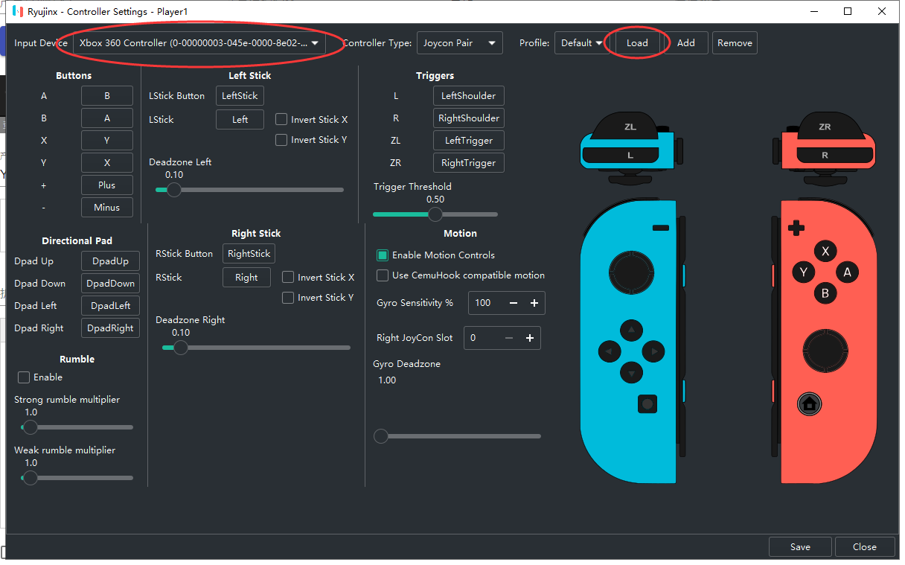Click the ZR RightTrigger mapping button
This screenshot has height=565, width=905.
[468, 163]
